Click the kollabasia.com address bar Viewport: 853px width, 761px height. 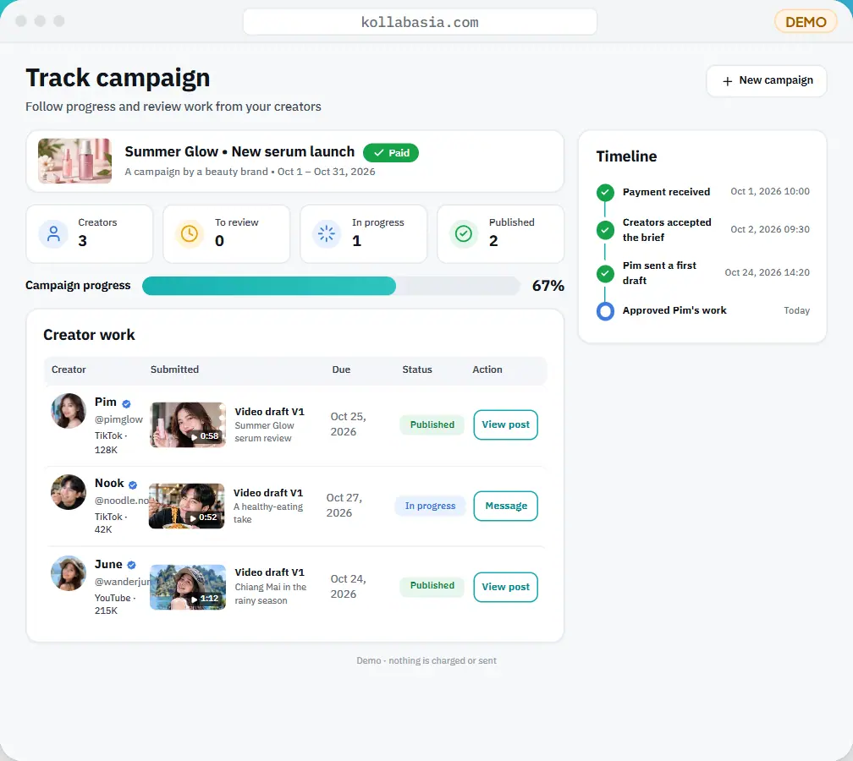420,22
